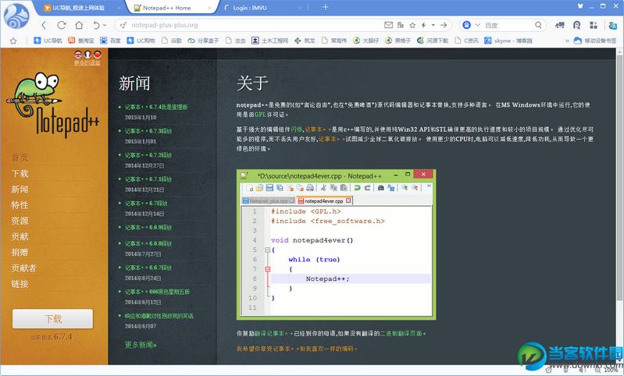Click the magnifier search icon

pyautogui.click(x=538, y=25)
